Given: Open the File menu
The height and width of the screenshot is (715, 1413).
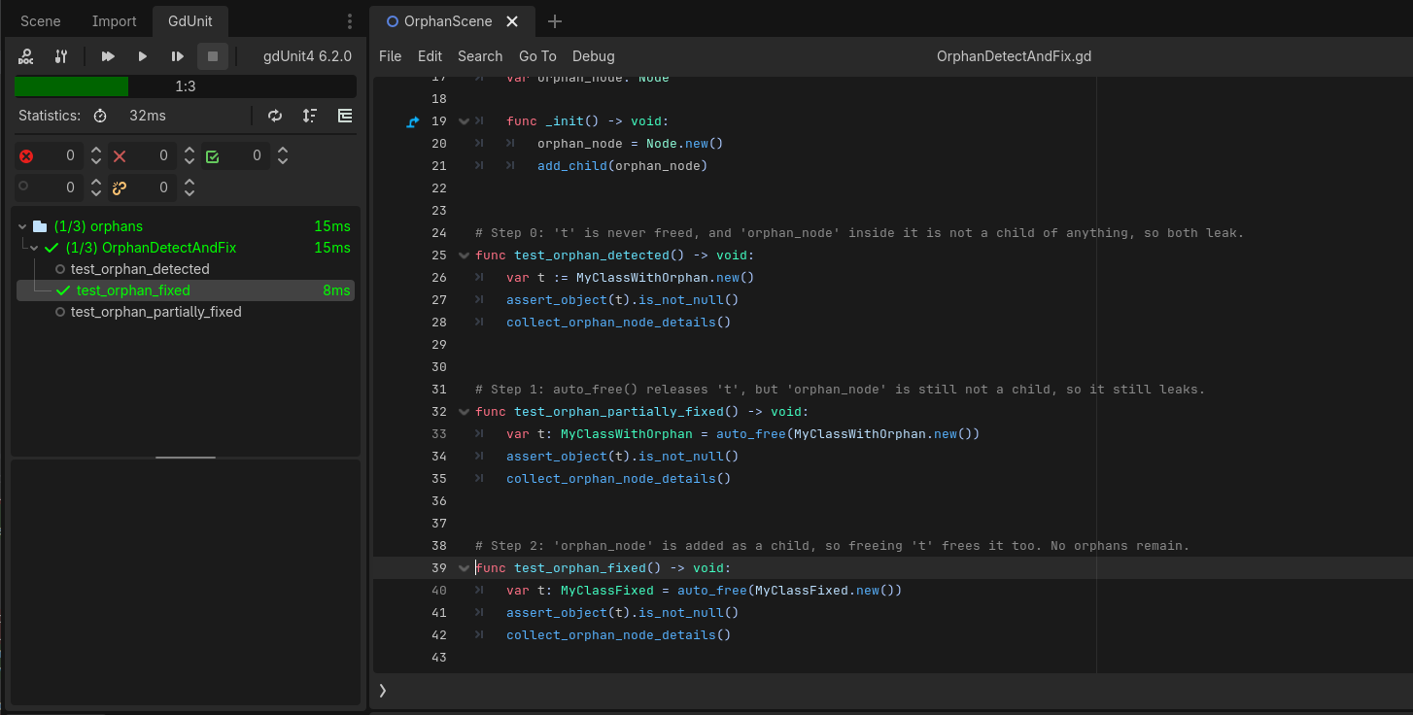Looking at the screenshot, I should click(390, 56).
